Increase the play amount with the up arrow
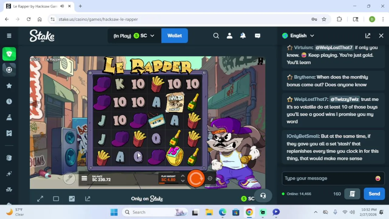The height and width of the screenshot is (219, 389). 183,176
